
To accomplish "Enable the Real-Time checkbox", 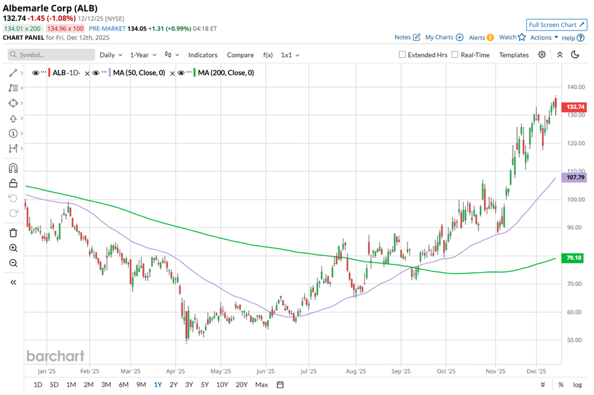I will pos(455,55).
